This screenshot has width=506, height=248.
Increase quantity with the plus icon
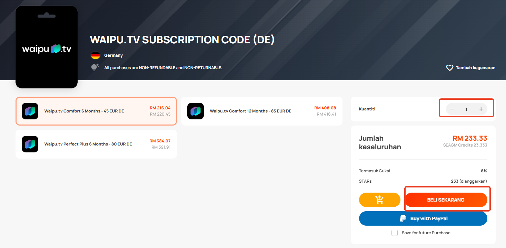pos(481,109)
